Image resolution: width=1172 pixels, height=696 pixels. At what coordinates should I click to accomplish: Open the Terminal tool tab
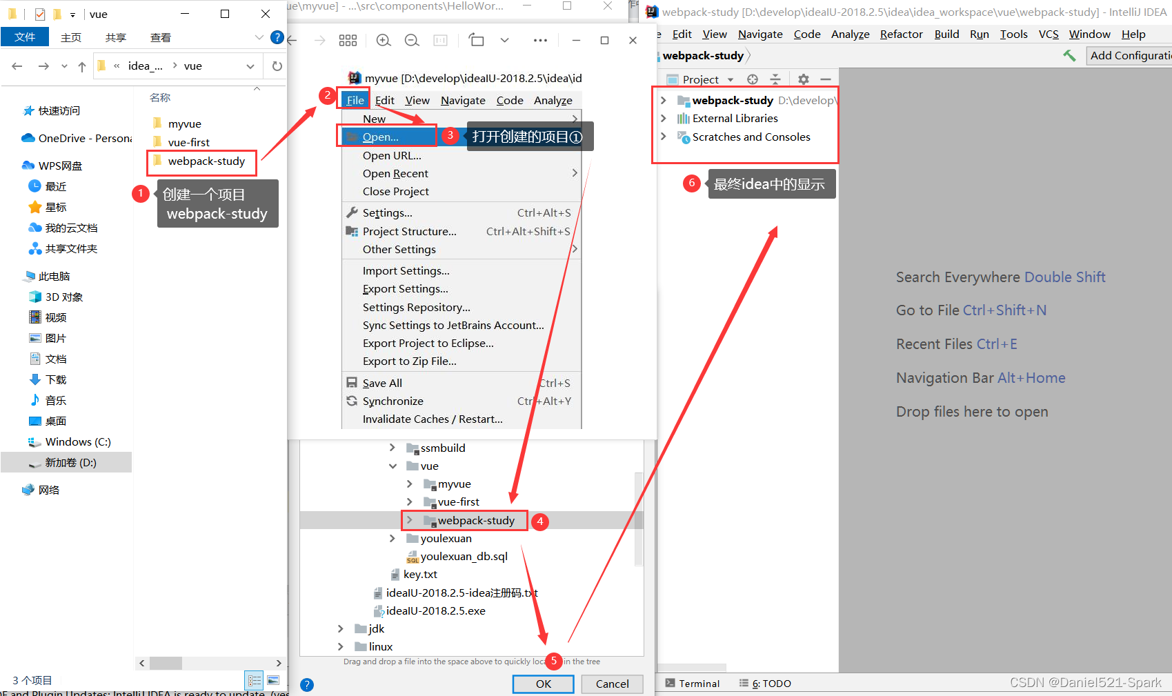[x=693, y=684]
